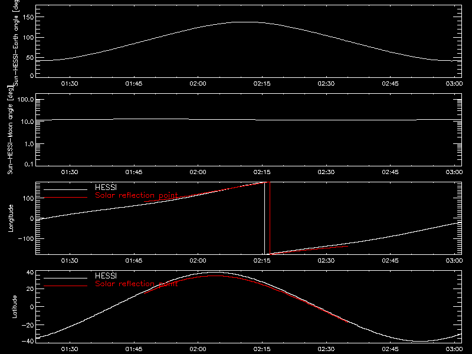Click the 'Latitude' axis title

pos(14,307)
